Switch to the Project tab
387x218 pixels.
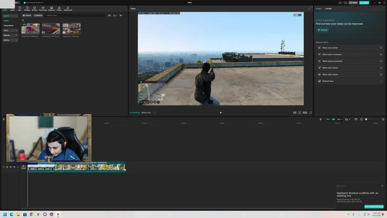coord(319,8)
